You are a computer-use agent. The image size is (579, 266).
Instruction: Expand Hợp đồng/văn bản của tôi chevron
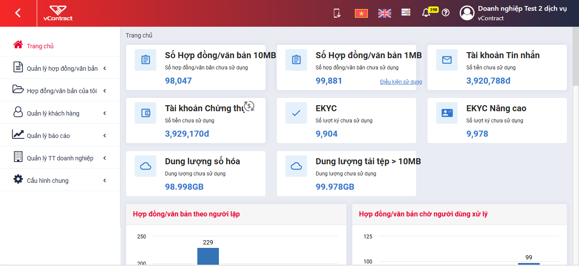104,91
